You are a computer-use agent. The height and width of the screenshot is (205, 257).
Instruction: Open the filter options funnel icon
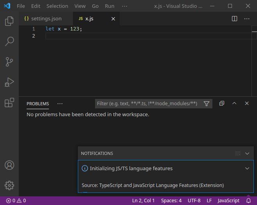[207, 104]
